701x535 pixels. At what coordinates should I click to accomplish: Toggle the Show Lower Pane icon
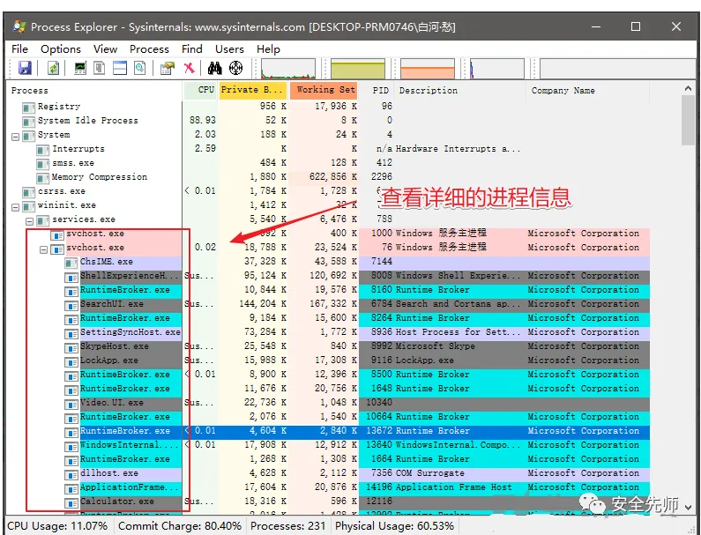[120, 68]
